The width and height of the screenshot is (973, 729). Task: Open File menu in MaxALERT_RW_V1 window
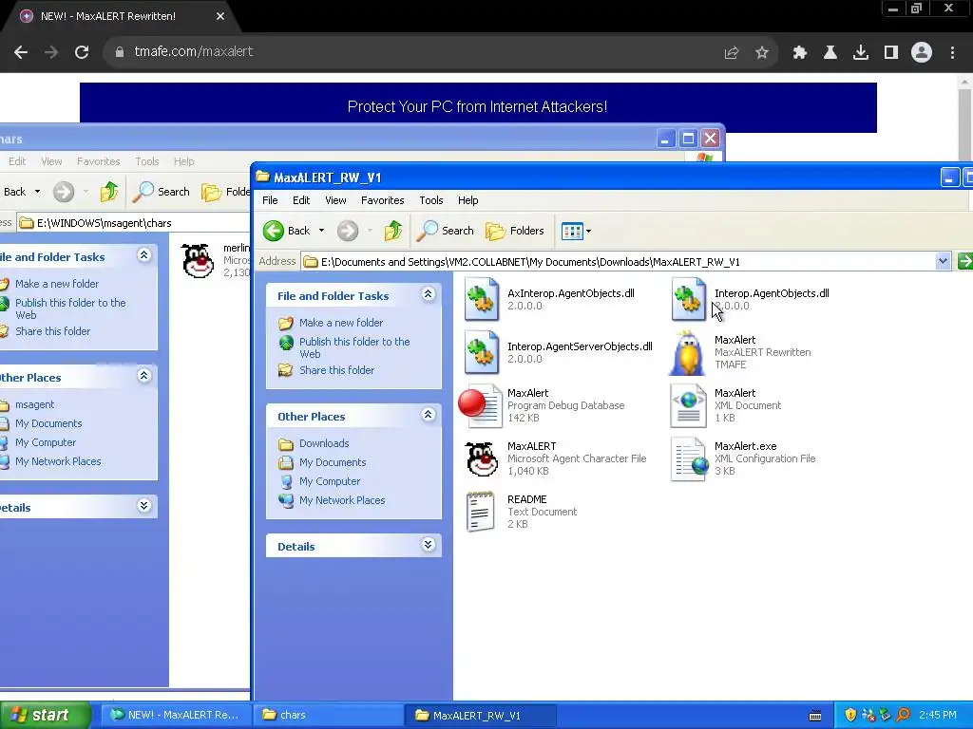tap(270, 200)
